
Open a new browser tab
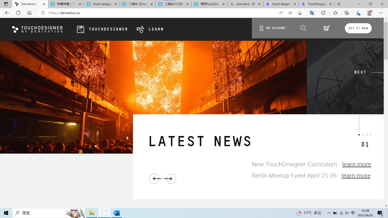pos(339,4)
